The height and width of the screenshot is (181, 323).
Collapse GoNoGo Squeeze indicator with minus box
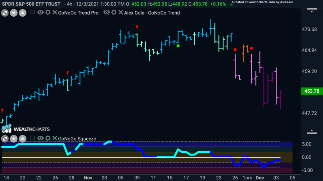(32, 138)
